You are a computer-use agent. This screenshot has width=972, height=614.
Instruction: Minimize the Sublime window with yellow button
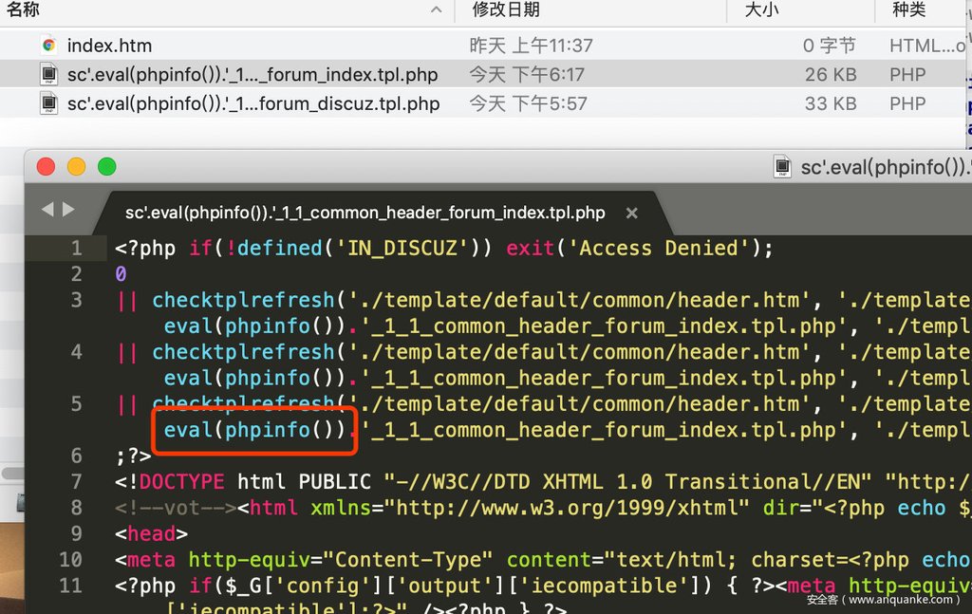pos(76,167)
